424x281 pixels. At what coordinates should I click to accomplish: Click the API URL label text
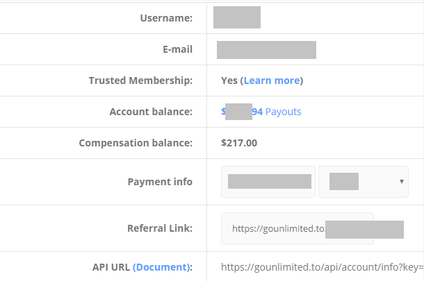[x=111, y=267]
